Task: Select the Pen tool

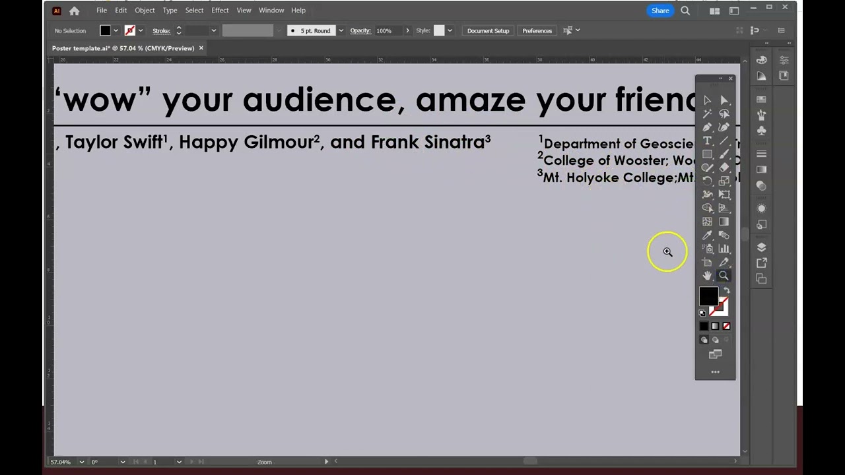Action: 707,127
